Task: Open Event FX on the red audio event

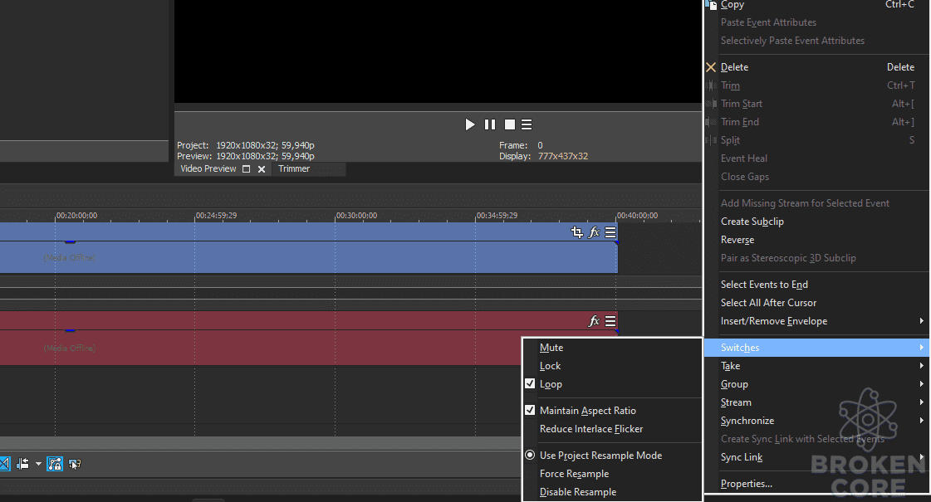Action: coord(594,321)
